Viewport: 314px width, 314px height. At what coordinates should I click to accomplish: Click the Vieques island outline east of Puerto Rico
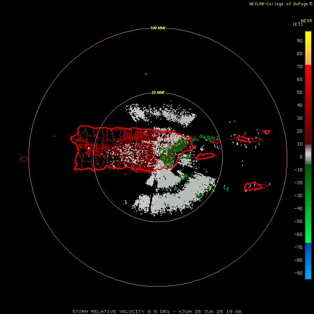(x=205, y=156)
